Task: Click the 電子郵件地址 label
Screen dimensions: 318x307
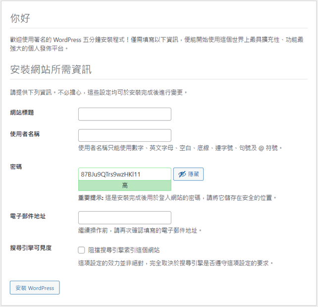Action: (28, 216)
